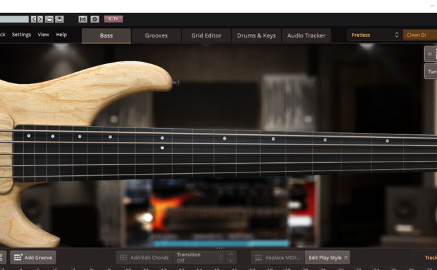Open the Fretless instrument dropdown
This screenshot has width=437, height=270.
point(374,35)
